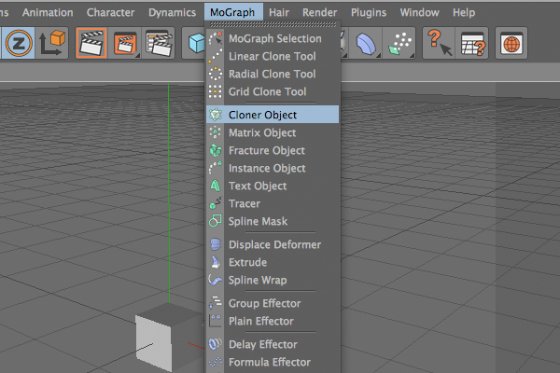Open the Dynamics menu
The width and height of the screenshot is (560, 373).
[172, 12]
